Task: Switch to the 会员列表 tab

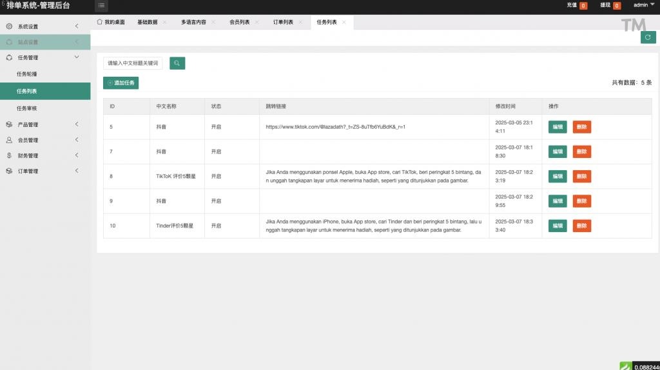Action: pyautogui.click(x=240, y=22)
